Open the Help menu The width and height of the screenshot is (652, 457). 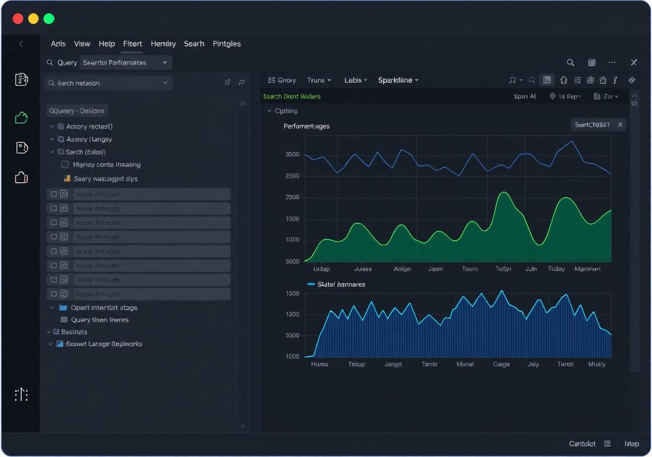coord(106,44)
